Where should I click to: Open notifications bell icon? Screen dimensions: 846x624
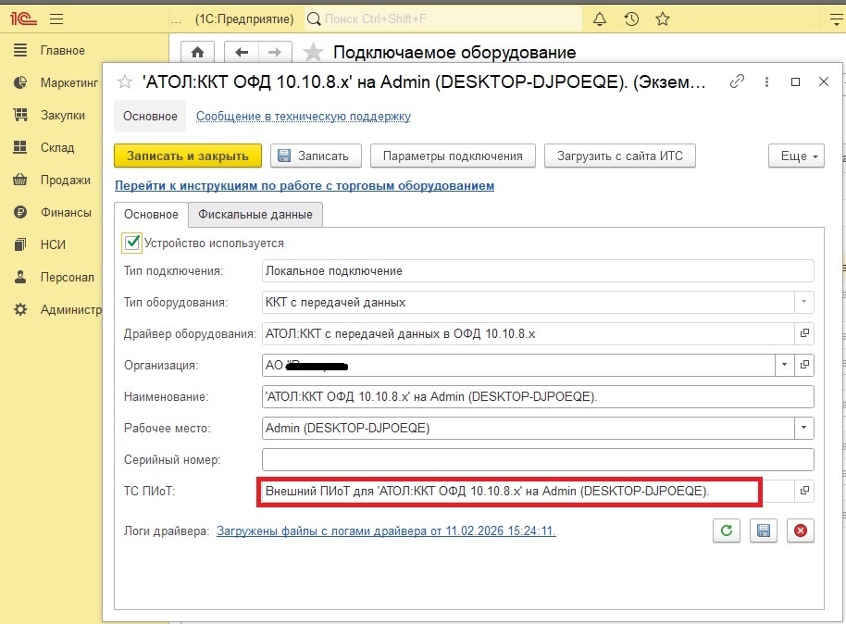coord(600,19)
